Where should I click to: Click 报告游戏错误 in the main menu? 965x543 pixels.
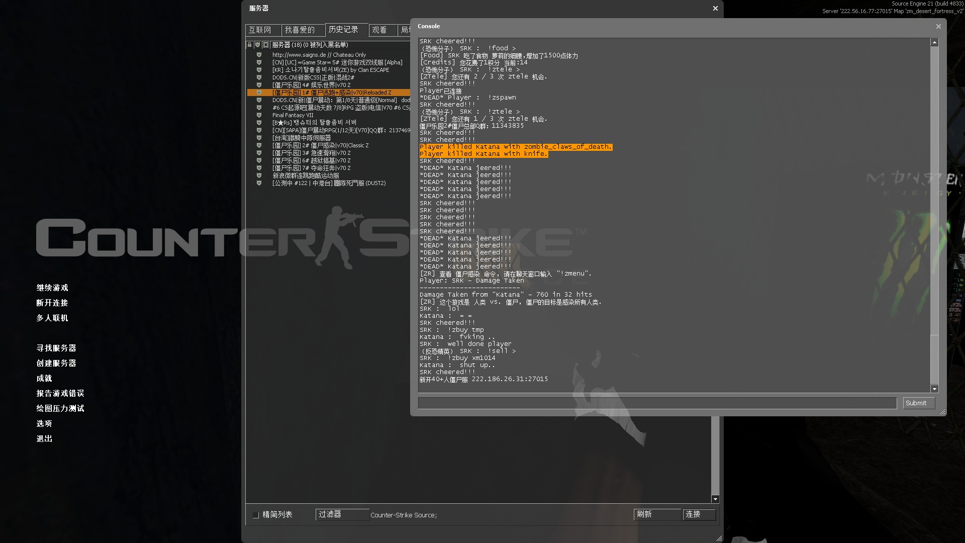[x=60, y=393]
